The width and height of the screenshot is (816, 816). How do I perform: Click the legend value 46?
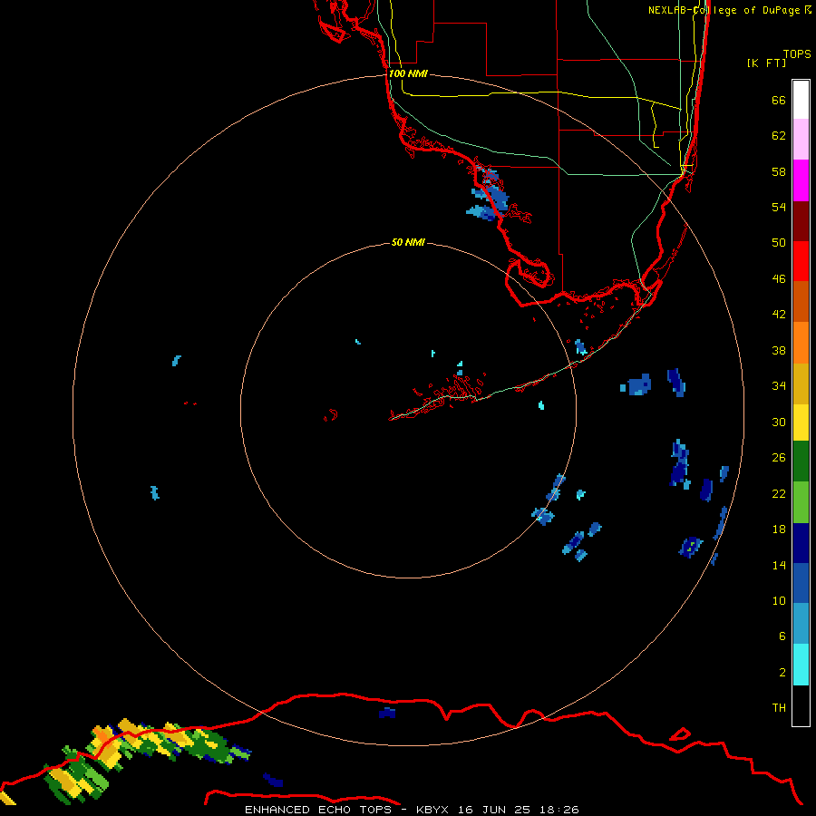click(x=779, y=279)
